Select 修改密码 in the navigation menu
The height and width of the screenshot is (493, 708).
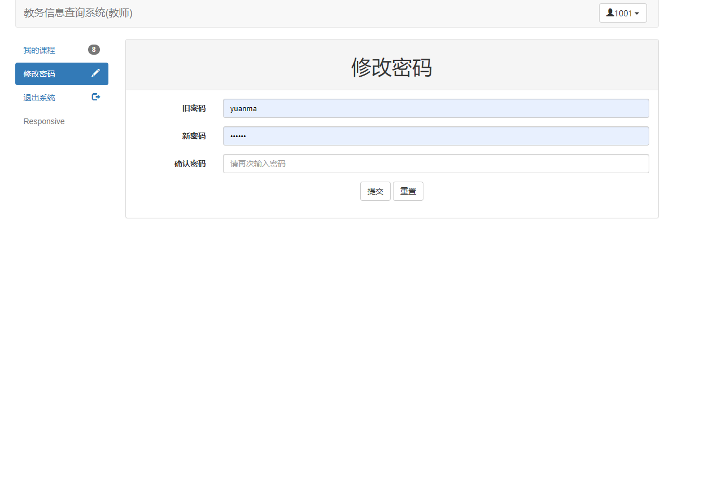[39, 73]
